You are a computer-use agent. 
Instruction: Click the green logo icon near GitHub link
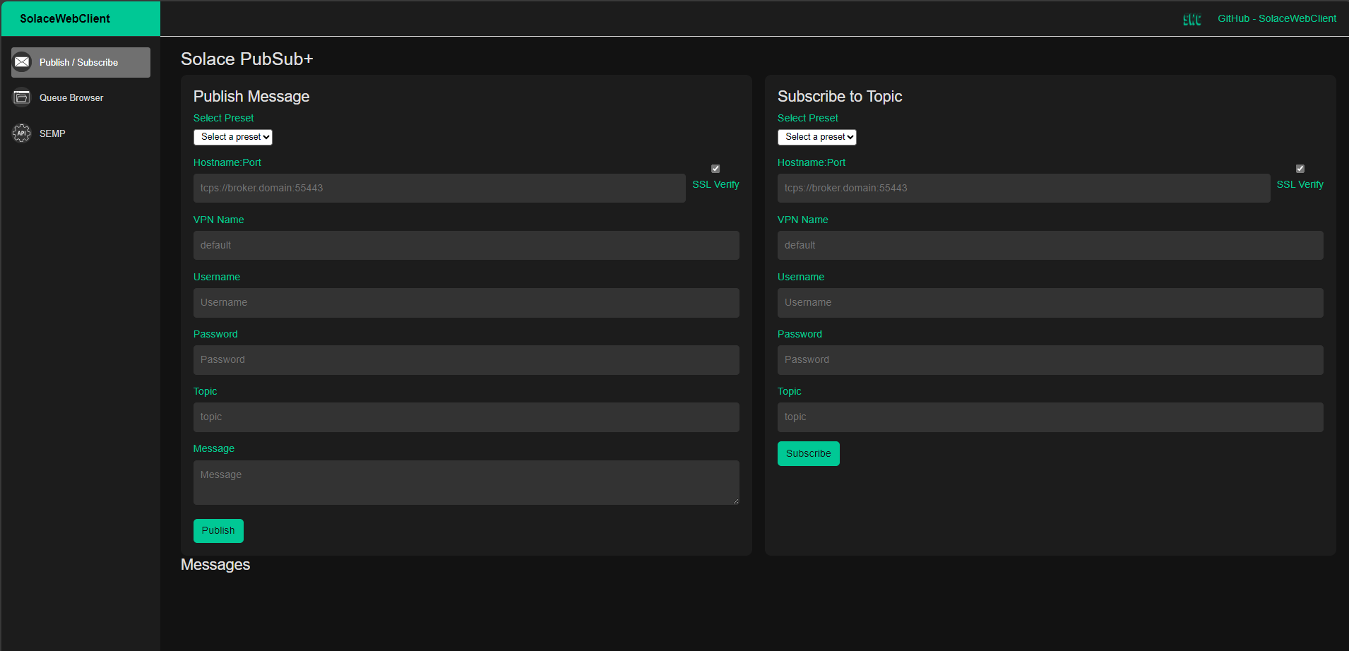pyautogui.click(x=1192, y=19)
